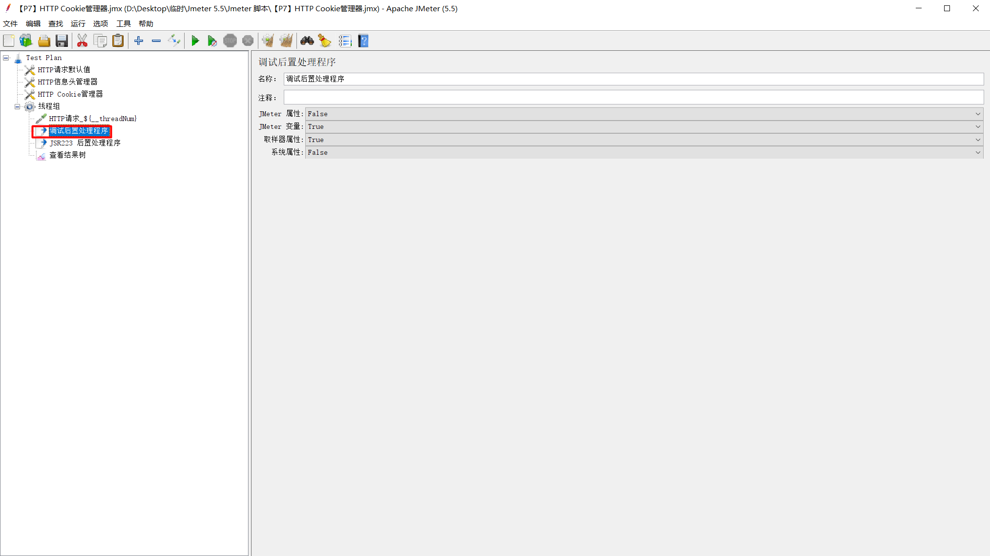
Task: Open the 选项 menu
Action: pyautogui.click(x=100, y=23)
